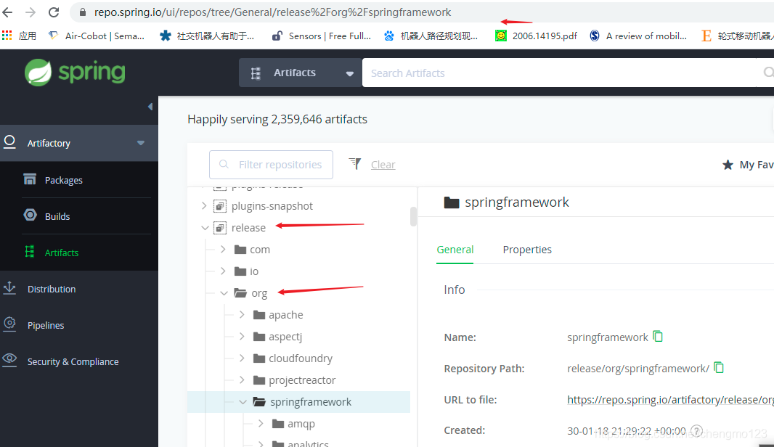Expand the projectreactor folder
Image resolution: width=774 pixels, height=447 pixels.
(x=242, y=380)
